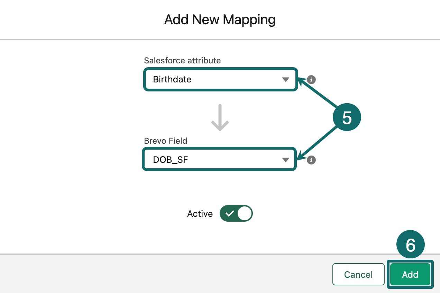Click the Brevo Field label
440x293 pixels.
point(165,141)
